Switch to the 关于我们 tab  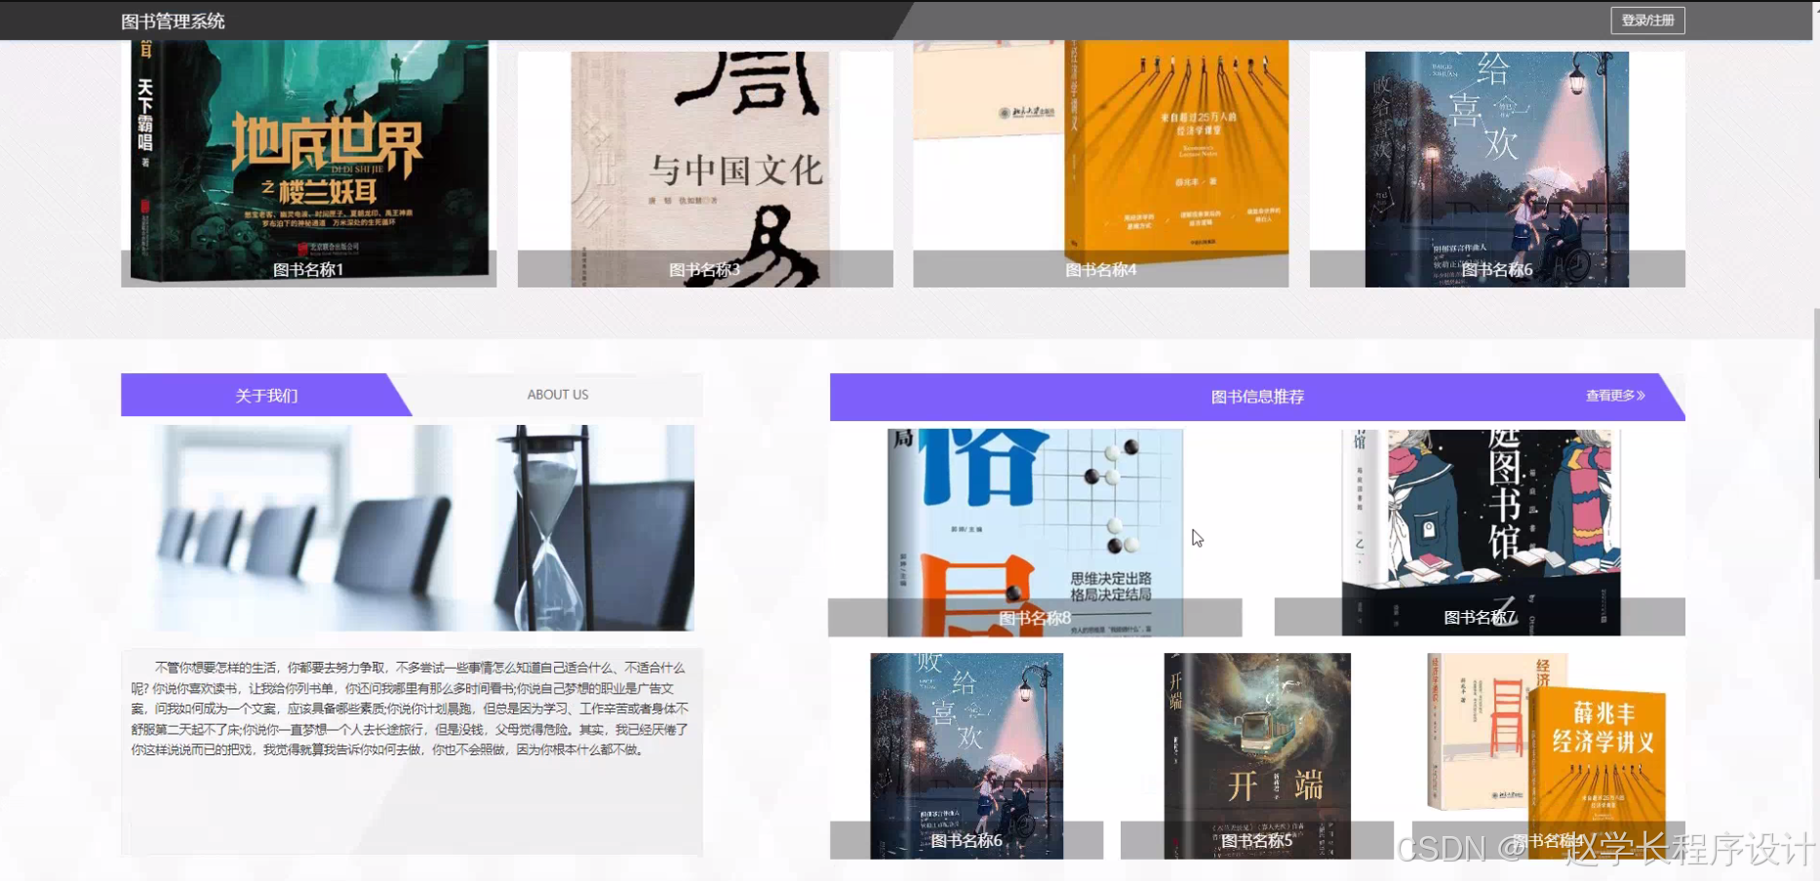264,395
